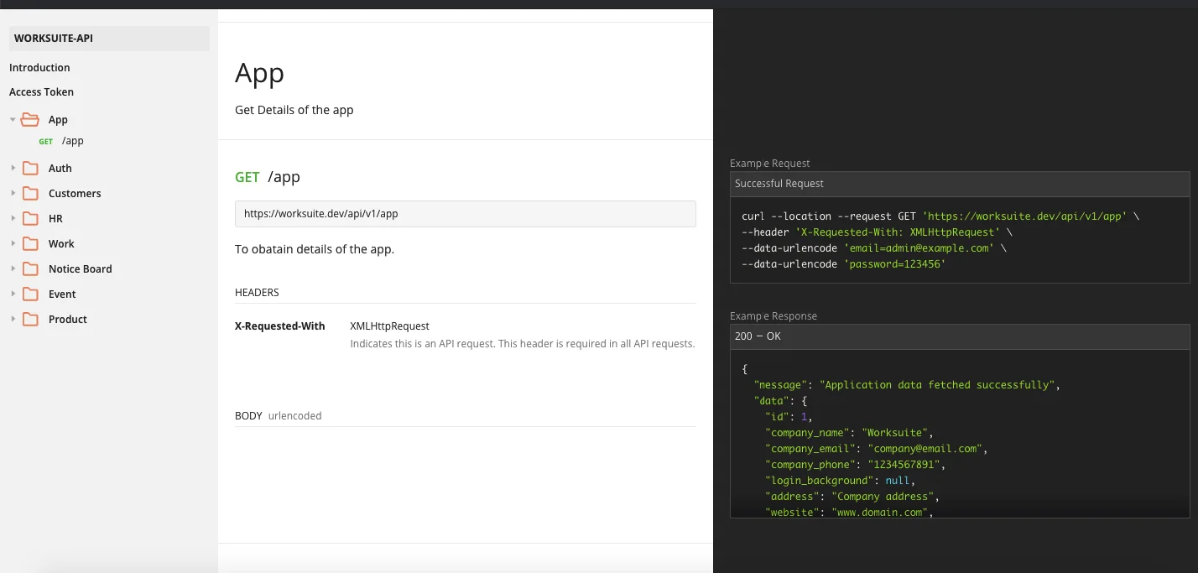This screenshot has height=573, width=1198.
Task: Click the GET /app endpoint heading
Action: click(x=267, y=177)
